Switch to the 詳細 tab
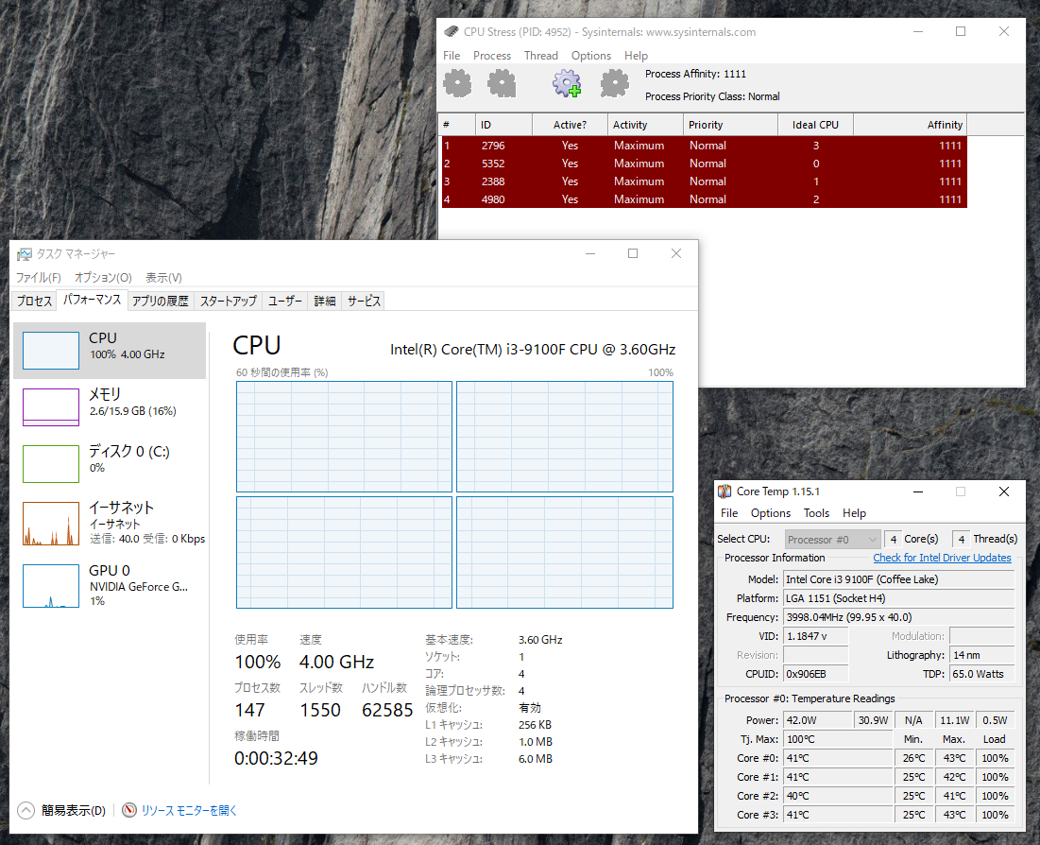 [x=324, y=302]
